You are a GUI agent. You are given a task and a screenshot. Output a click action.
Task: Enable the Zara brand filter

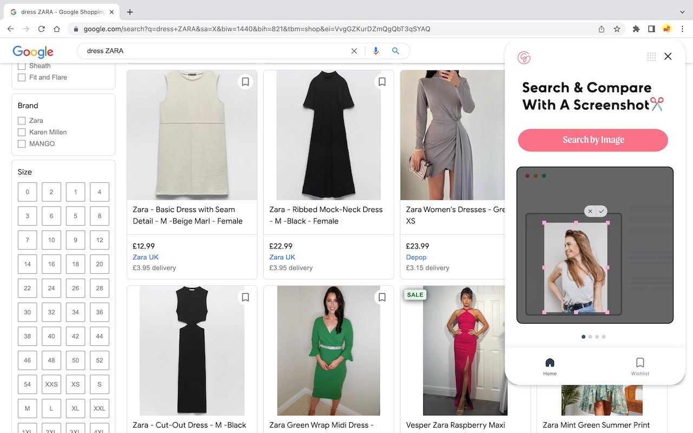coord(22,121)
